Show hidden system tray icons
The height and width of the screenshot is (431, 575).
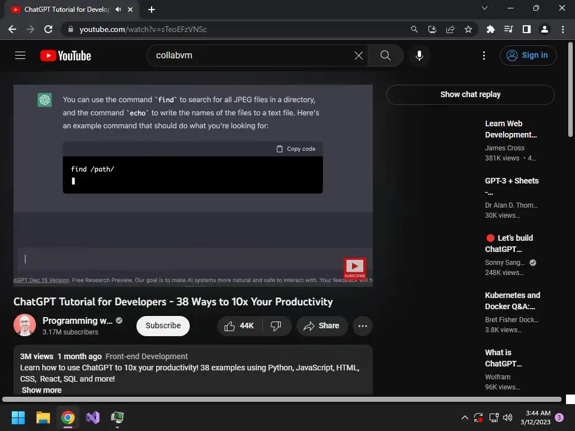(464, 418)
